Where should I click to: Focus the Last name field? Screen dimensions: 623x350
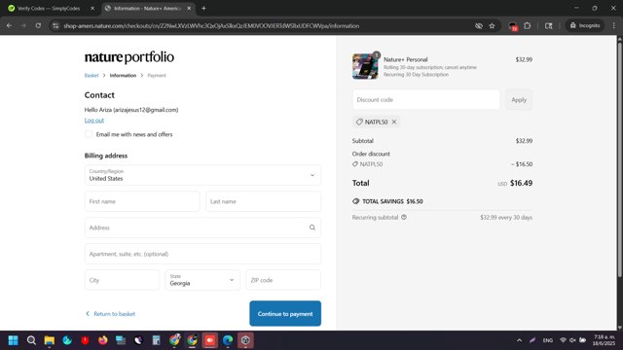click(x=264, y=201)
